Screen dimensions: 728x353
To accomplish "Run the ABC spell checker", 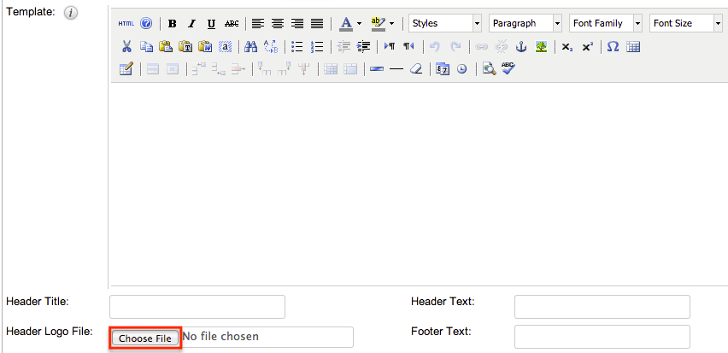I will tap(508, 69).
